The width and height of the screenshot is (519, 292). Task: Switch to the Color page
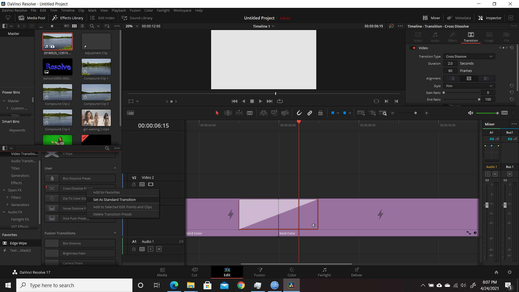292,272
